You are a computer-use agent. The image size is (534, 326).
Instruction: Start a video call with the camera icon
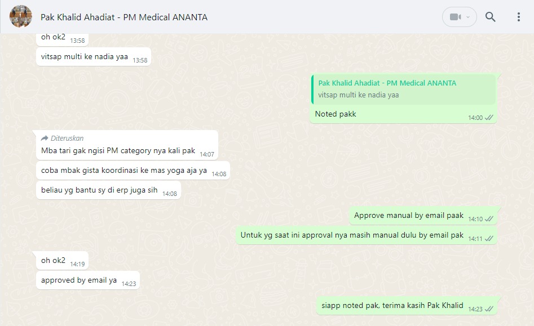pos(455,17)
